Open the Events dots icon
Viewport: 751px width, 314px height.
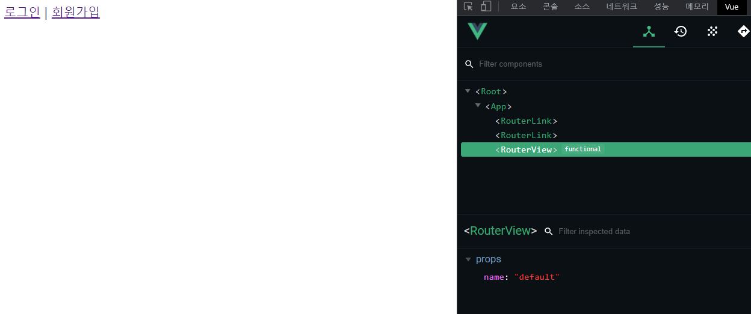[x=712, y=32]
